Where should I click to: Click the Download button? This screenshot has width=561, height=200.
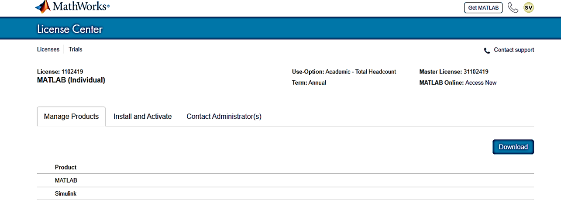point(513,147)
